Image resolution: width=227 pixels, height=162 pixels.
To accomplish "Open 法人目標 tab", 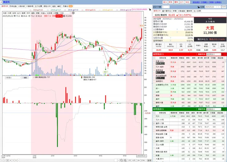I will (x=197, y=11).
